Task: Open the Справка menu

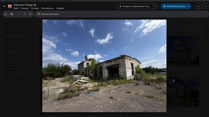Action: pyautogui.click(x=60, y=8)
